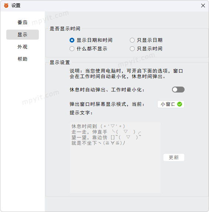
Task: Open the 帮助 page in the sidebar
Action: 23,59
